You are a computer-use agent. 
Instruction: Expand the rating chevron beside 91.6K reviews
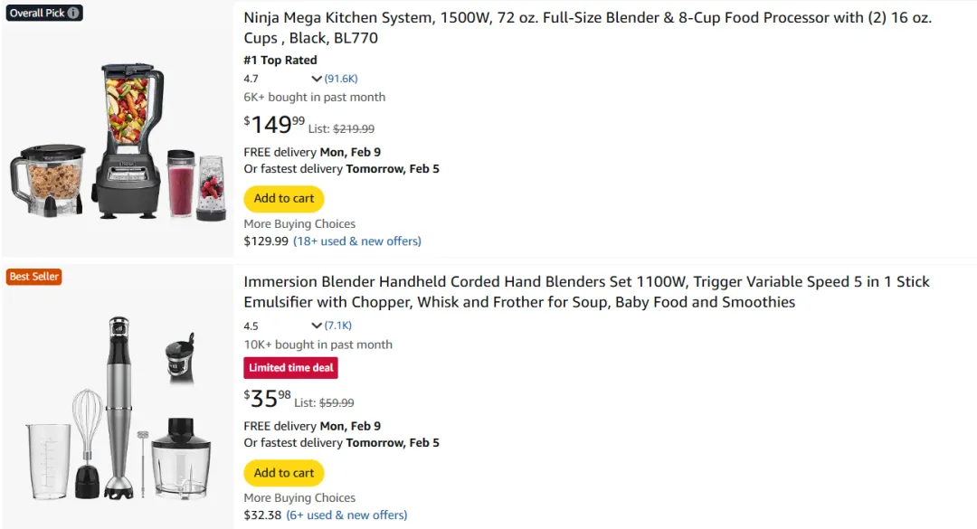point(317,79)
